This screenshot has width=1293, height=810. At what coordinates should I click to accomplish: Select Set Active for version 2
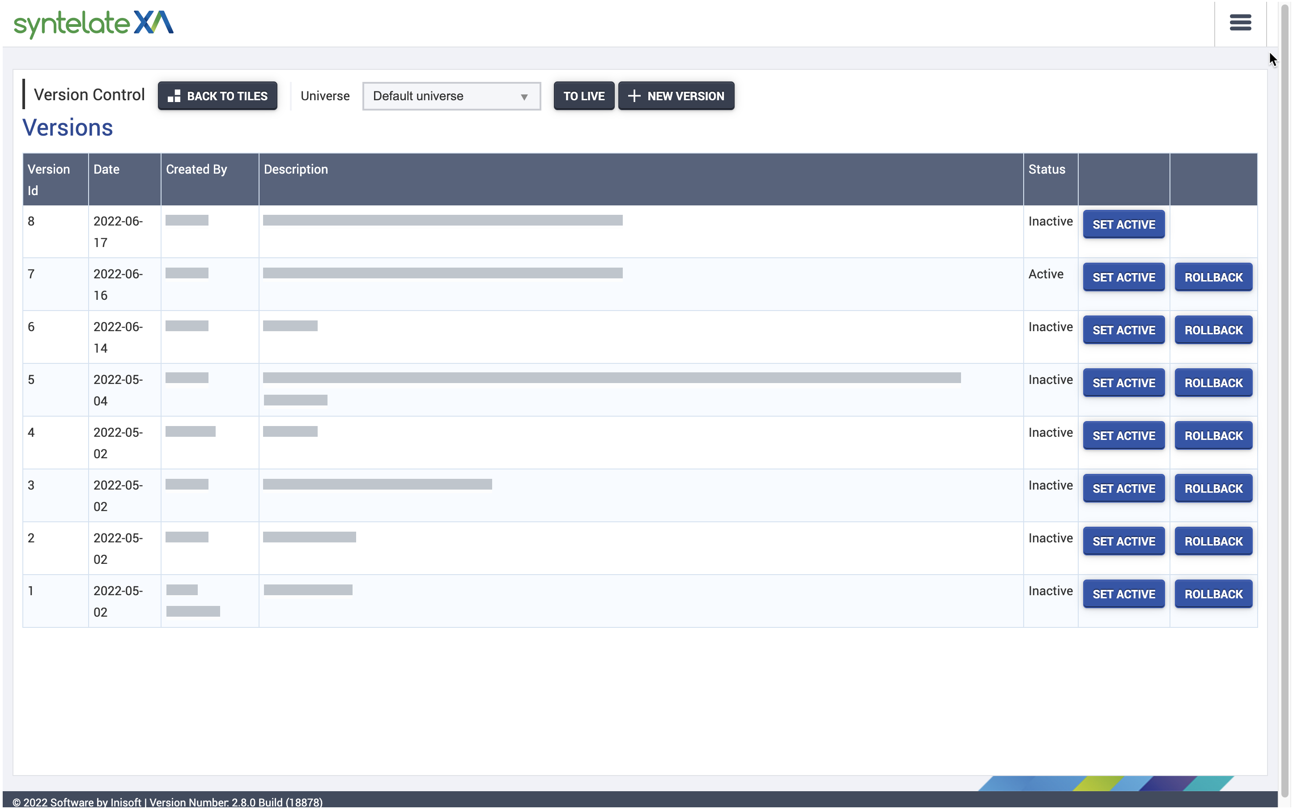coord(1123,541)
